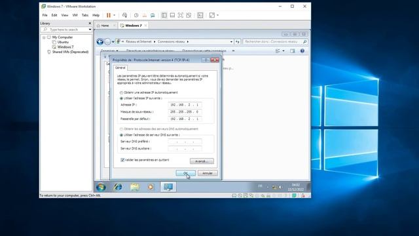The height and width of the screenshot is (236, 419).
Task: Select My Computer in the library
Action: click(x=62, y=37)
